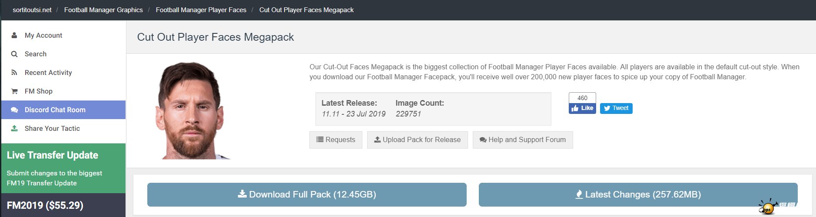Click the FM Shop cart icon
This screenshot has width=816, height=217.
coord(14,91)
